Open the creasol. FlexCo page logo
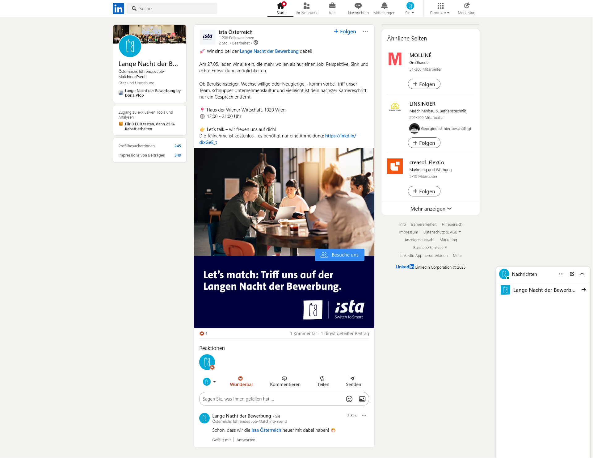This screenshot has height=458, width=593. click(395, 166)
